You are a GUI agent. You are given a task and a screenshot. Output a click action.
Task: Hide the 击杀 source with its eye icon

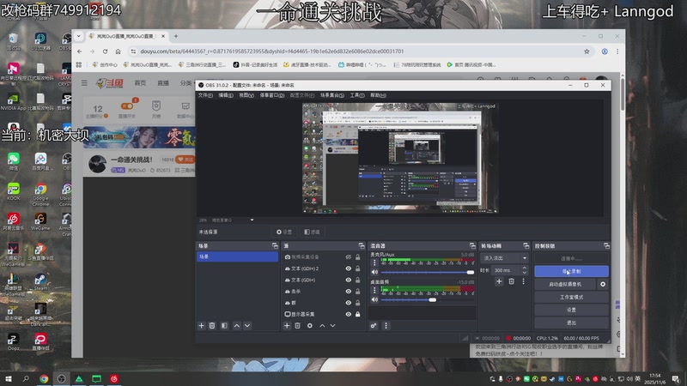pos(349,292)
